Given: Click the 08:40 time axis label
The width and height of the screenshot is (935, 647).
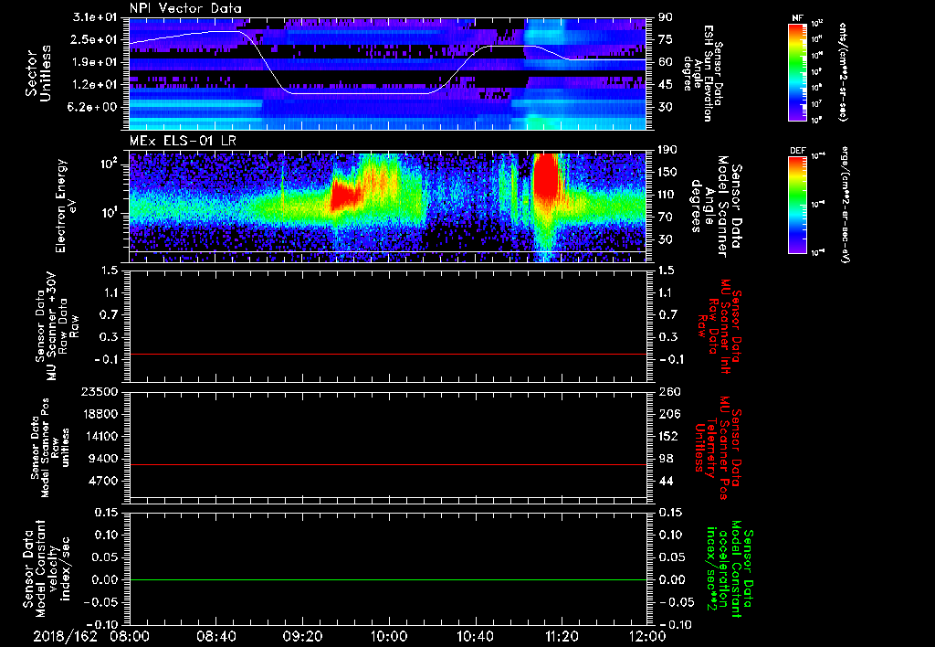Looking at the screenshot, I should pos(216,636).
